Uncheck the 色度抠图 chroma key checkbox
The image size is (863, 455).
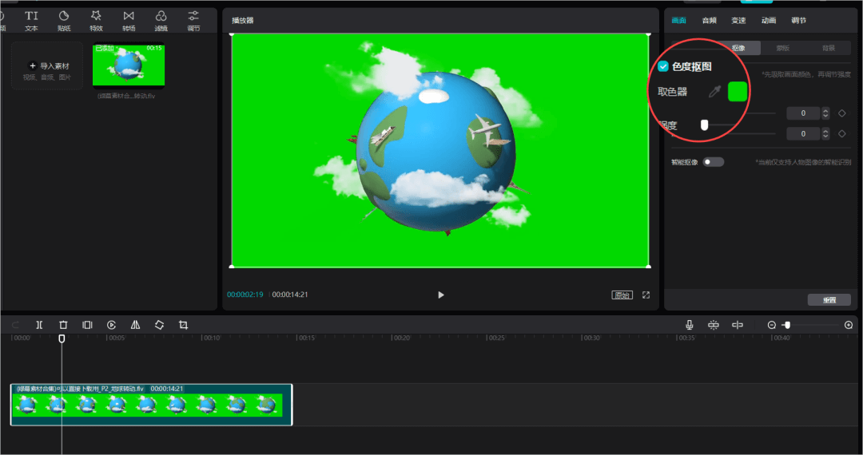click(663, 66)
